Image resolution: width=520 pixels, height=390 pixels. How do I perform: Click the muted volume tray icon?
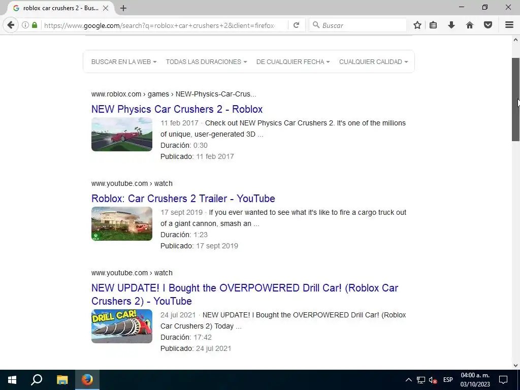point(433,380)
